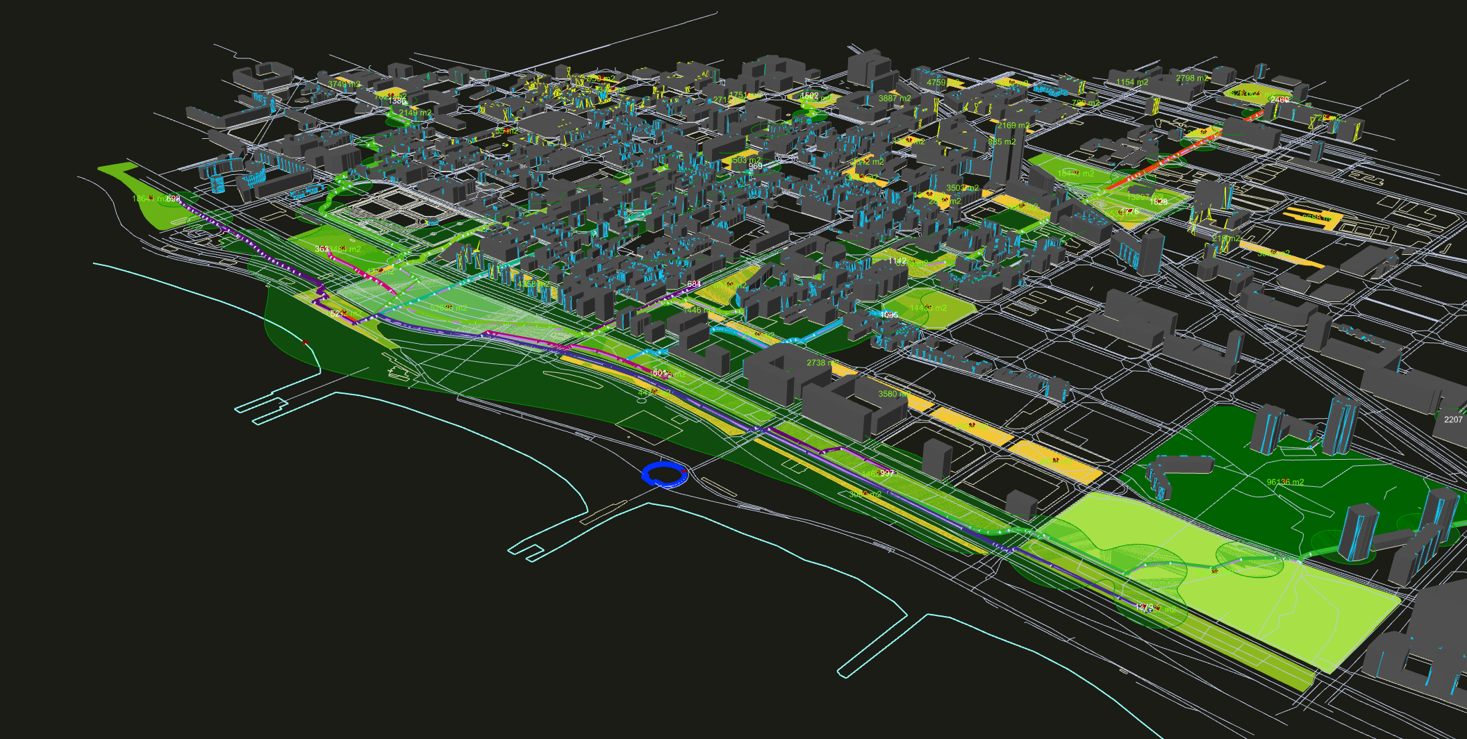Click the white "2207" value label
Viewport: 1467px width, 739px height.
point(1453,420)
